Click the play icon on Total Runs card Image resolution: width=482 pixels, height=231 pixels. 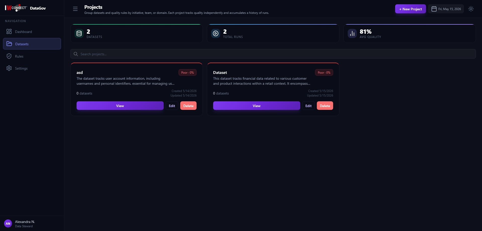tap(216, 33)
